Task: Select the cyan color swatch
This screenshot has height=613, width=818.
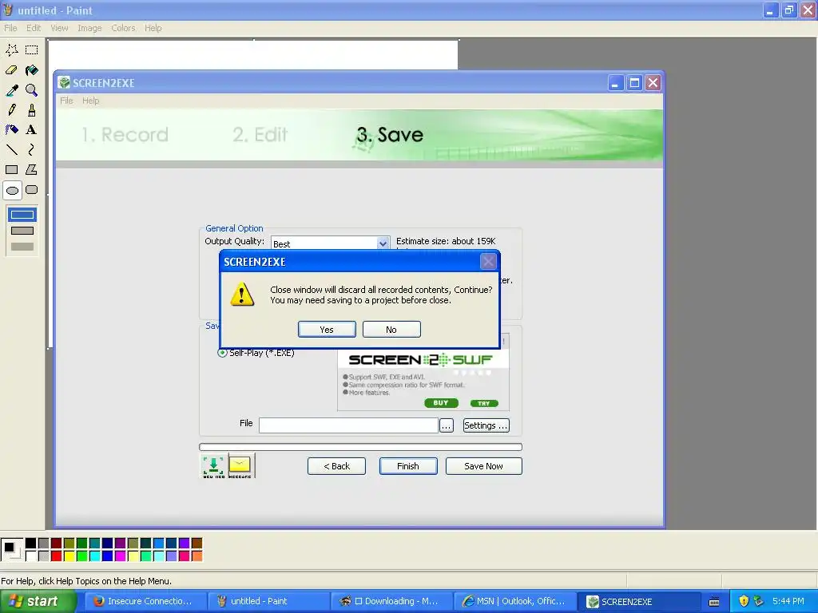Action: pyautogui.click(x=94, y=556)
